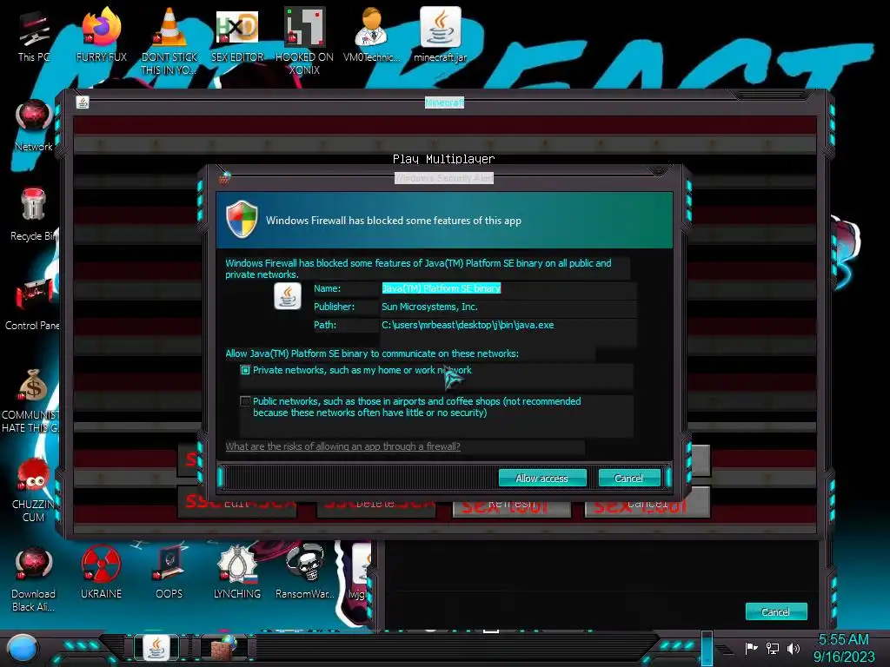Click Cancel in bottom-right background window
The width and height of the screenshot is (890, 667).
click(776, 611)
